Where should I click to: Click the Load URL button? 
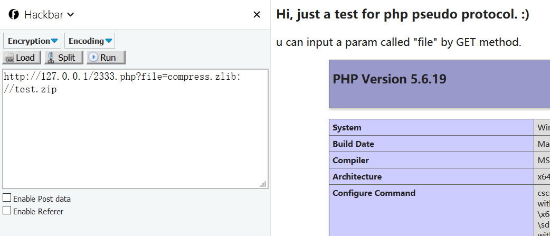(22, 58)
